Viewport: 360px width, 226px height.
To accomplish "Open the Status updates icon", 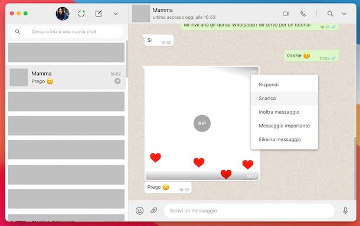I will pos(81,14).
